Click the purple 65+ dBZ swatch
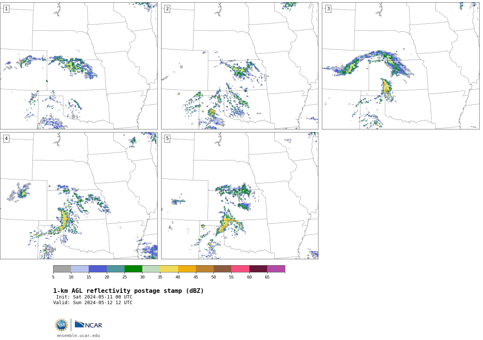The width and height of the screenshot is (483, 340). 276,269
